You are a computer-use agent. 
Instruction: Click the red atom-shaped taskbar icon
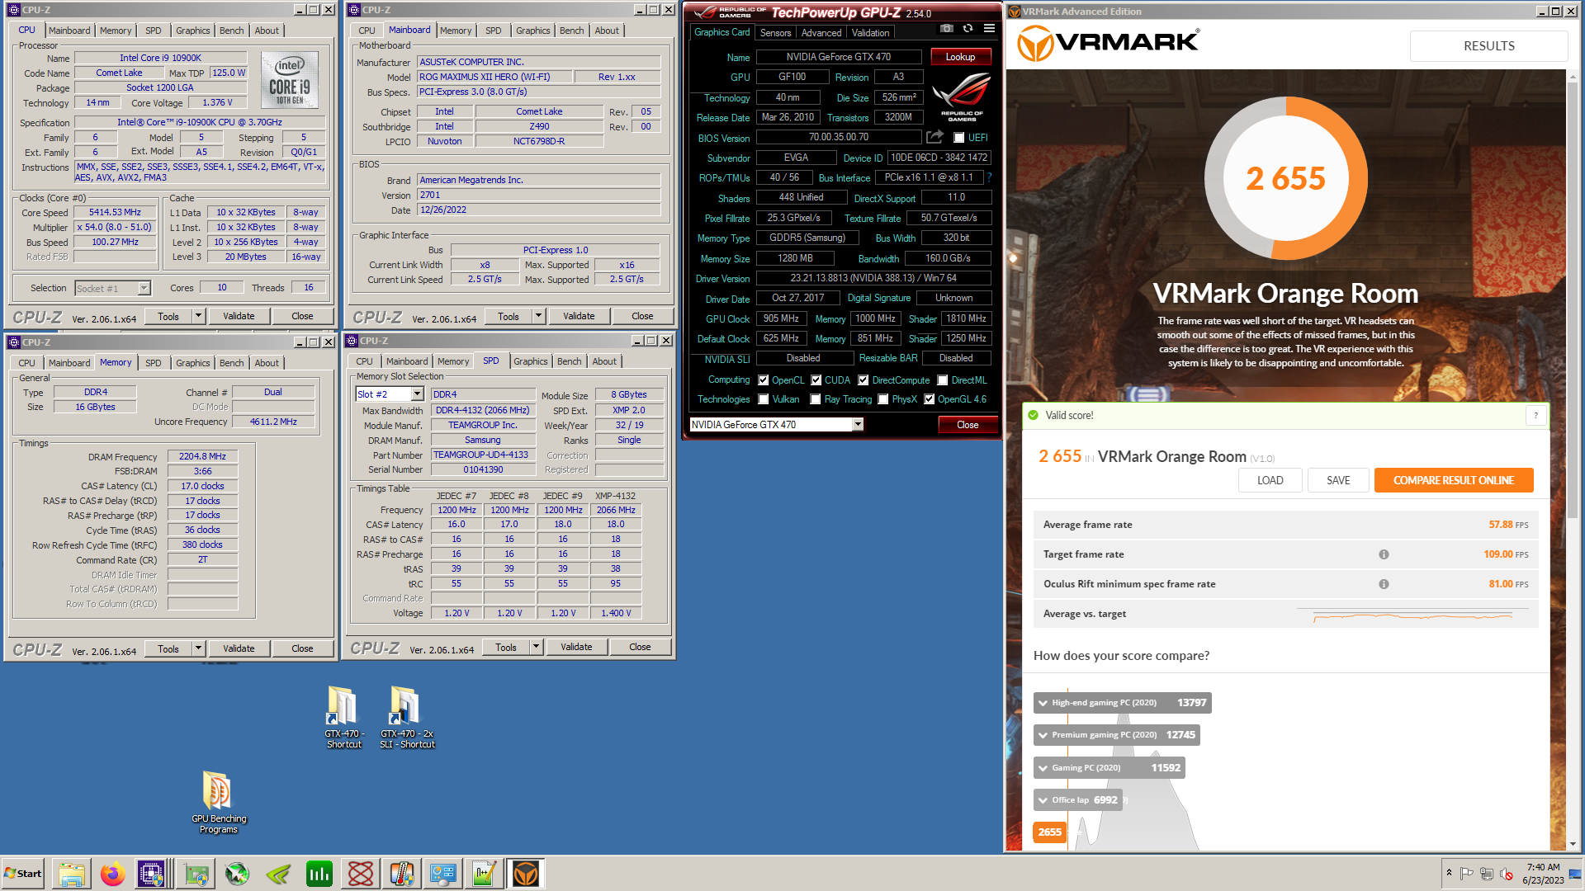pos(361,874)
